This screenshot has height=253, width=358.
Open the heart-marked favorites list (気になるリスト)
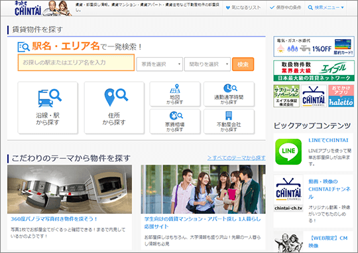243,7
